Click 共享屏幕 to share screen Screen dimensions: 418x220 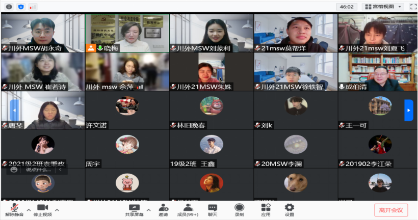pos(134,209)
